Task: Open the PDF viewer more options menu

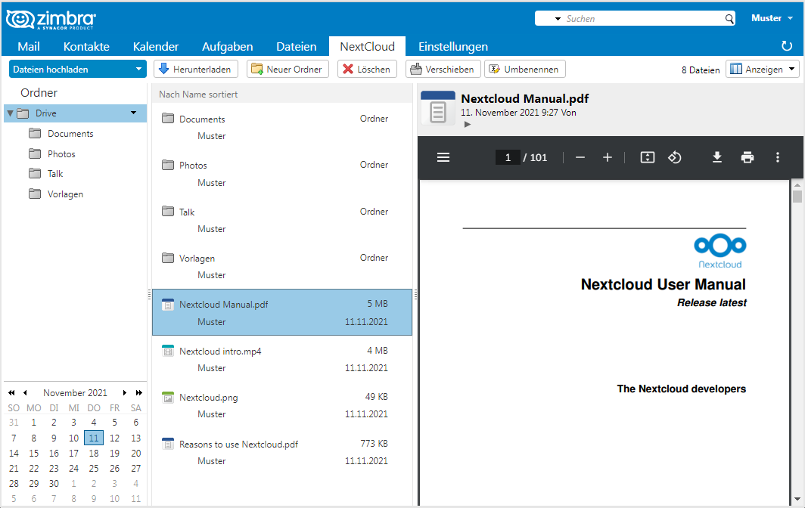Action: click(778, 157)
